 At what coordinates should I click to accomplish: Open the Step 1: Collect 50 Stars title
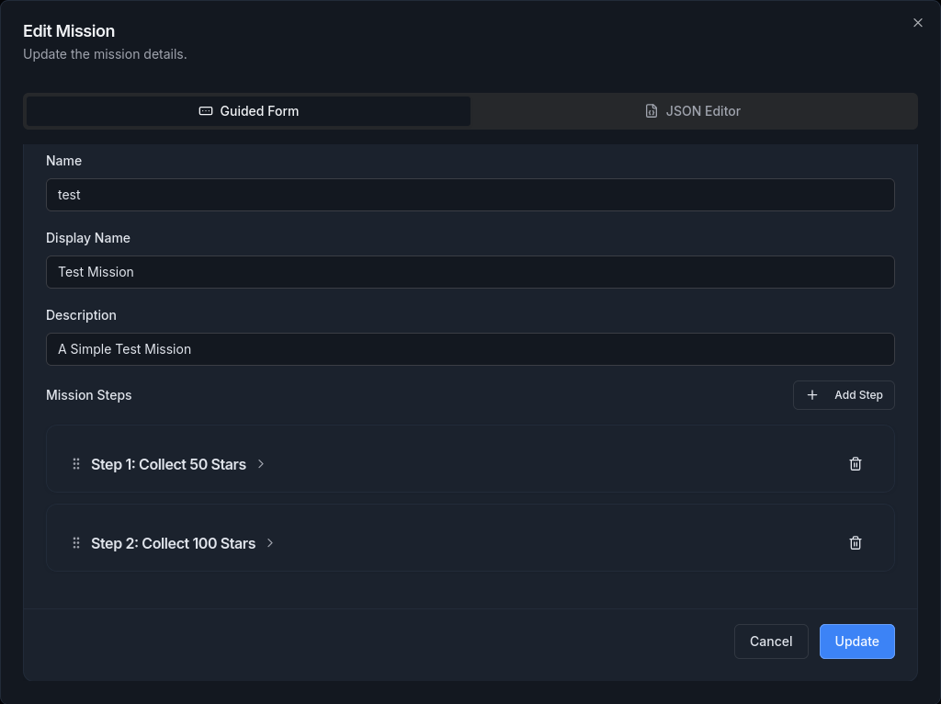coord(168,464)
